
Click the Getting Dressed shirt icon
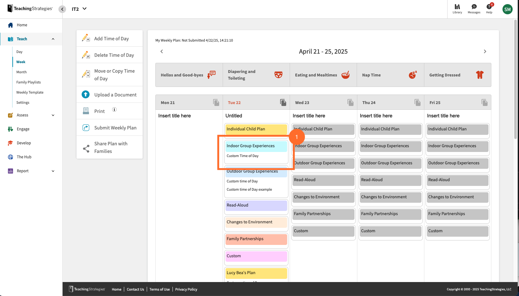pos(480,75)
